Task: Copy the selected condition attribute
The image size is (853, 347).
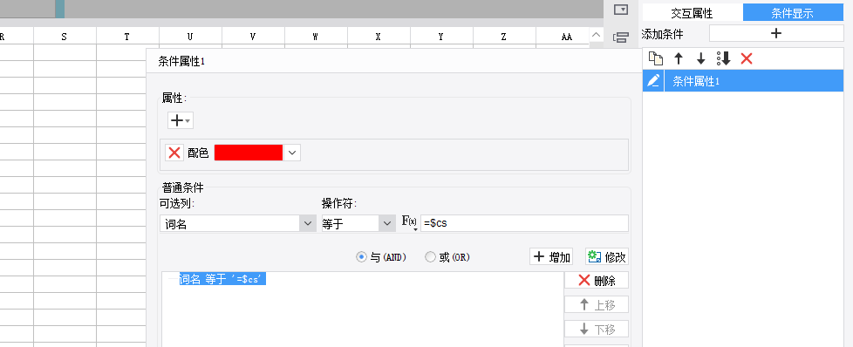Action: (656, 58)
